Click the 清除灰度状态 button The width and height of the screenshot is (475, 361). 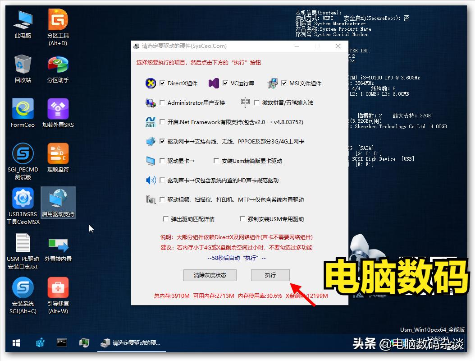[210, 275]
